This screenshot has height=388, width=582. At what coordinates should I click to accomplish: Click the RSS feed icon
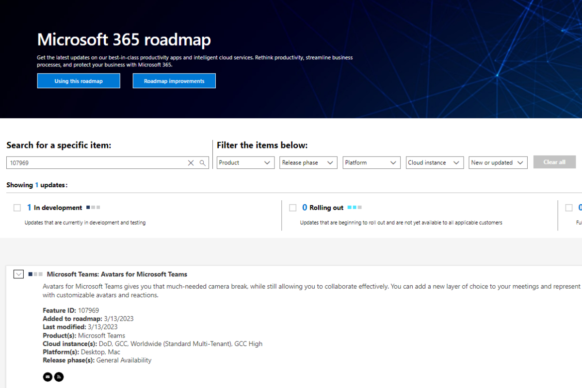tap(59, 376)
